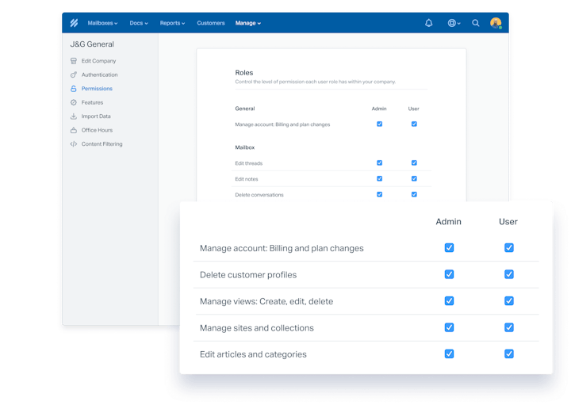Image resolution: width=571 pixels, height=405 pixels.
Task: Go to the Customers tab
Action: coord(210,23)
